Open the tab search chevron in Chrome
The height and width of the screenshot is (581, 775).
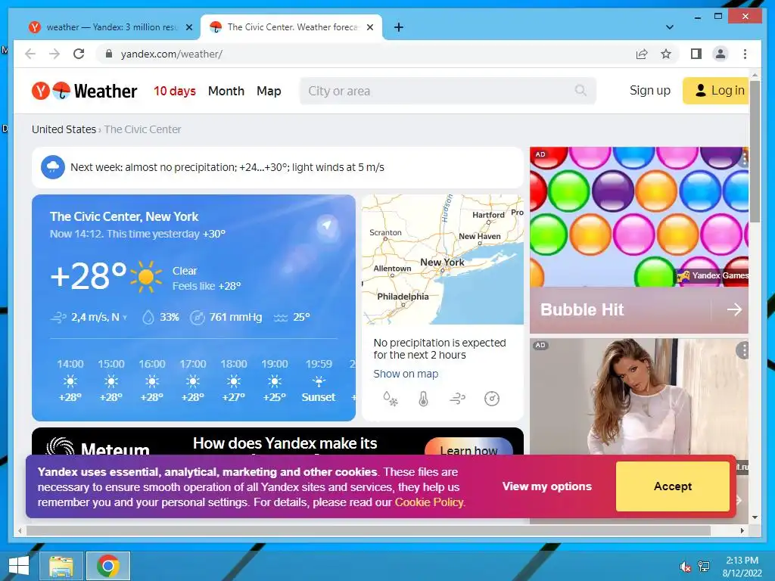click(x=670, y=27)
